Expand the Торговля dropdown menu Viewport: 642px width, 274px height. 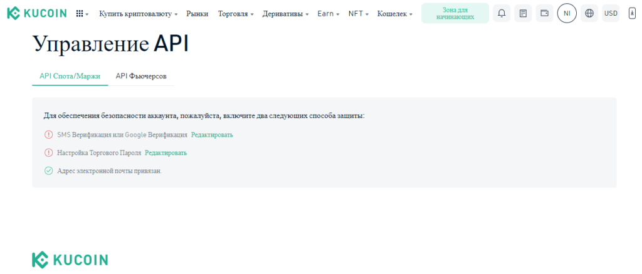coord(236,13)
